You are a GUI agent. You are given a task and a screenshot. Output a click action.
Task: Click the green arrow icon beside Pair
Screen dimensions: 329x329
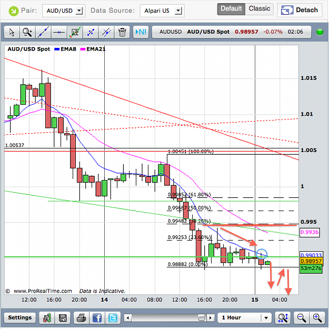[14, 11]
